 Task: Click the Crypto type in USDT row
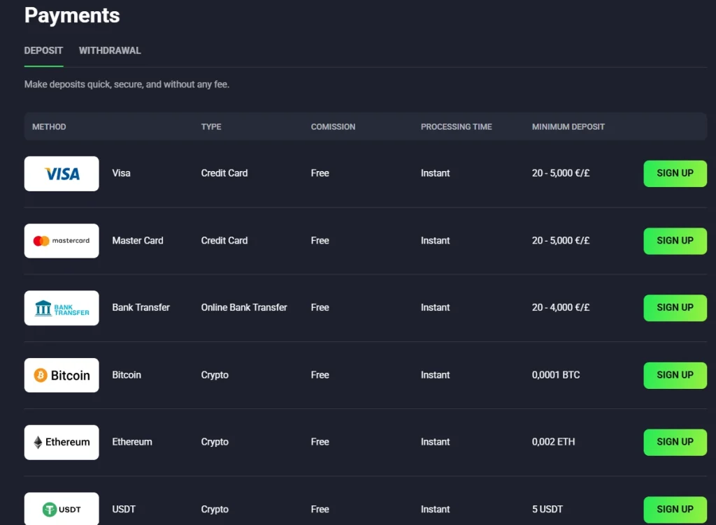point(215,510)
